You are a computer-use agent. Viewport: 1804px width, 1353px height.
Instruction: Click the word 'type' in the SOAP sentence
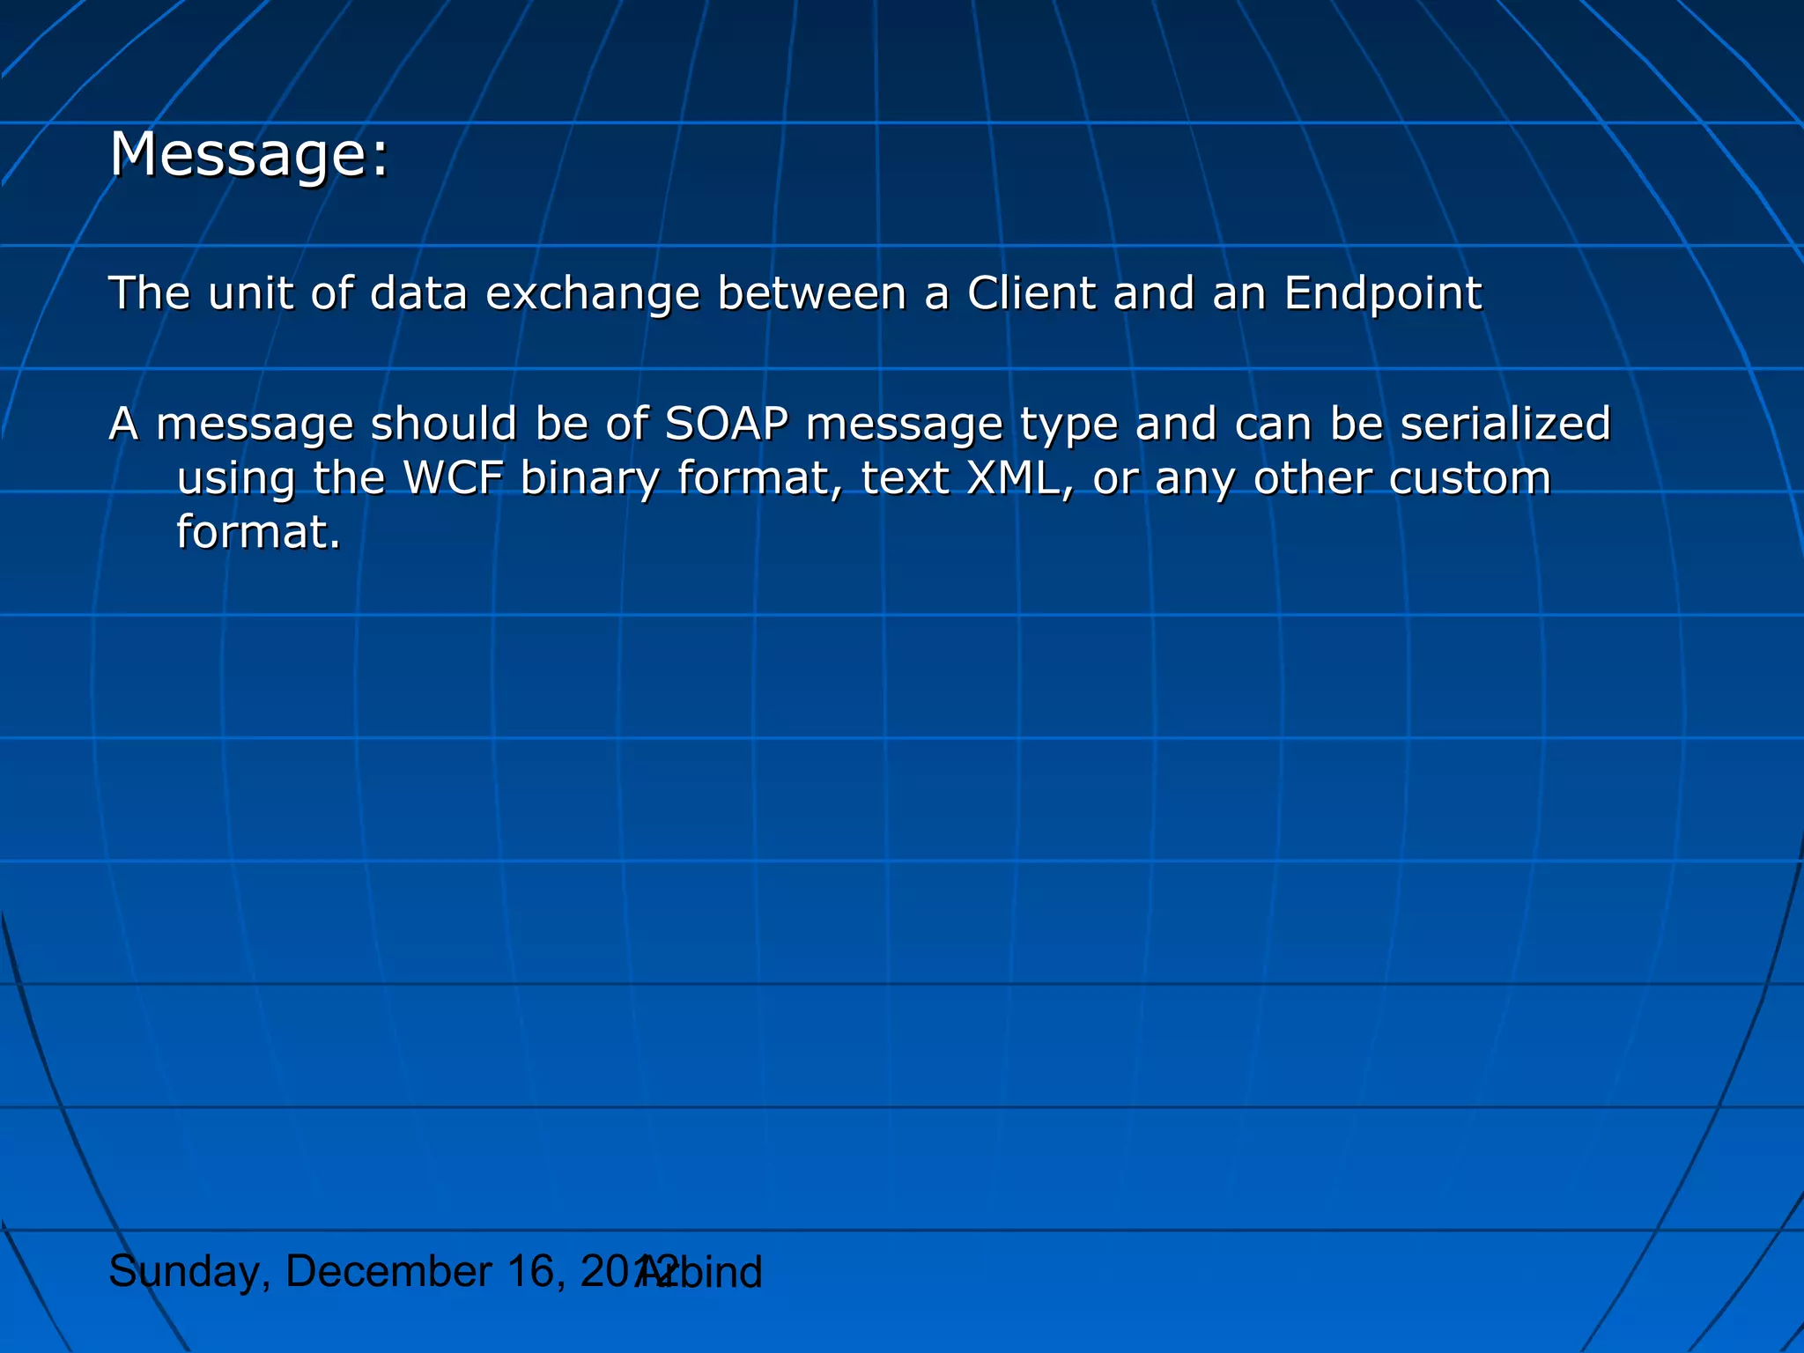[x=1068, y=425]
